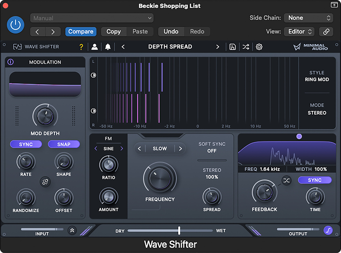Click the FM AMOUNT knob

tap(108, 197)
